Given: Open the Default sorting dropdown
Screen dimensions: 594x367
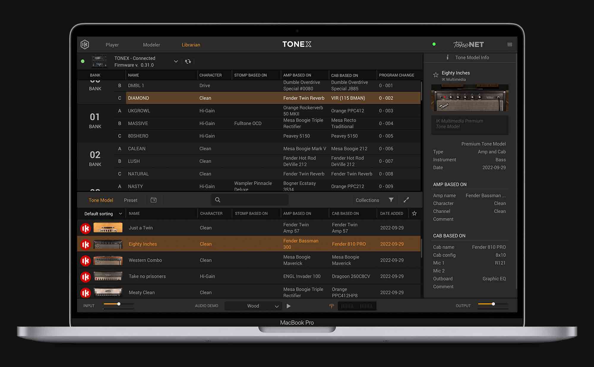Looking at the screenshot, I should tap(103, 214).
